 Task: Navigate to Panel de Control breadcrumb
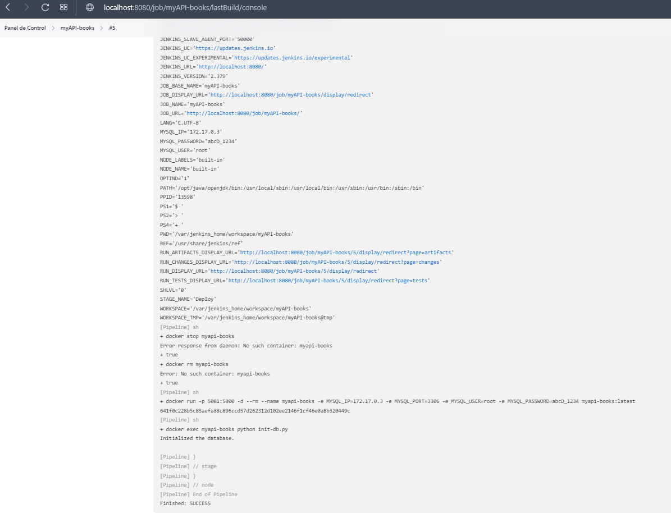[25, 27]
